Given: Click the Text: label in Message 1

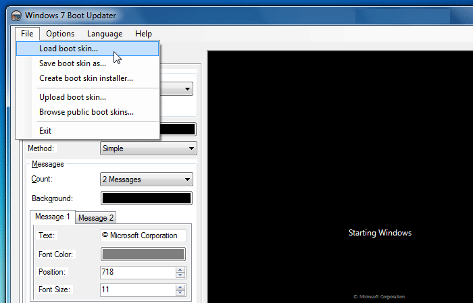Looking at the screenshot, I should (47, 236).
